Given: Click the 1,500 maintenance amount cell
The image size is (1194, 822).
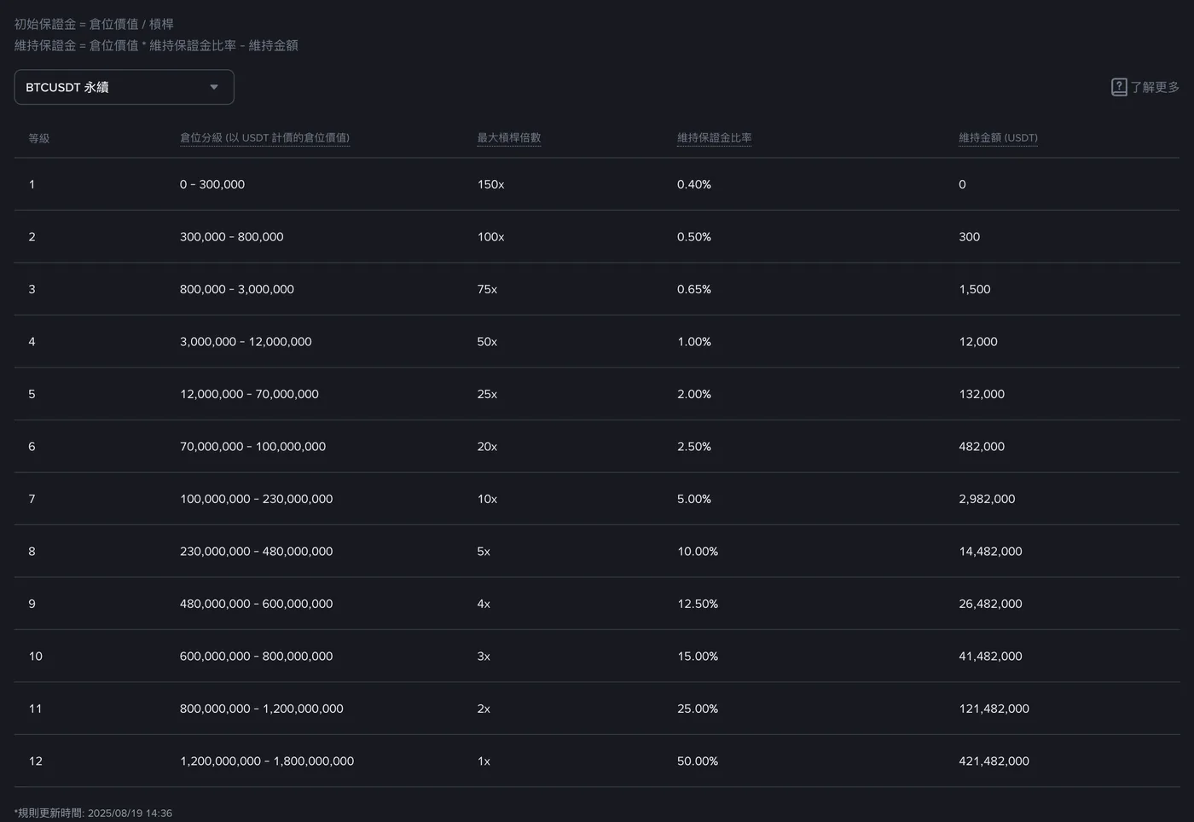Looking at the screenshot, I should tap(975, 289).
